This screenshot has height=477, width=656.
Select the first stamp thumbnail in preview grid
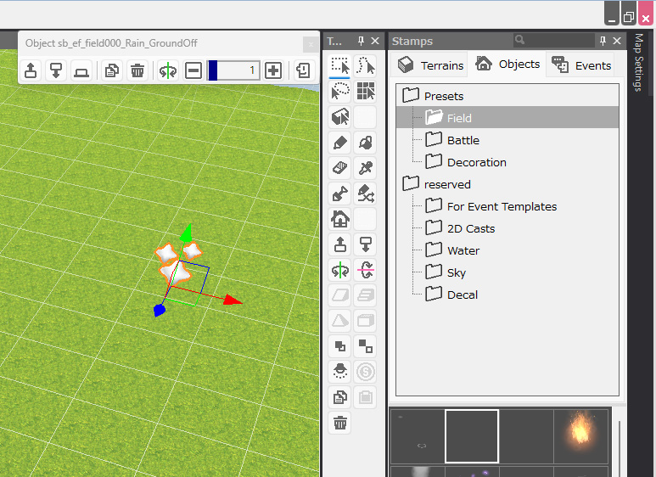pyautogui.click(x=418, y=436)
